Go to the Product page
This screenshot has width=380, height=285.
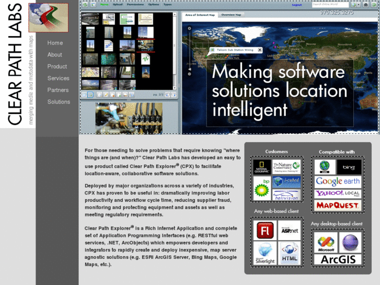57,66
